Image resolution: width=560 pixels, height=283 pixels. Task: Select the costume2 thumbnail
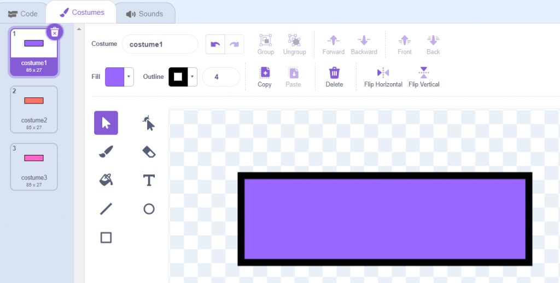click(34, 109)
